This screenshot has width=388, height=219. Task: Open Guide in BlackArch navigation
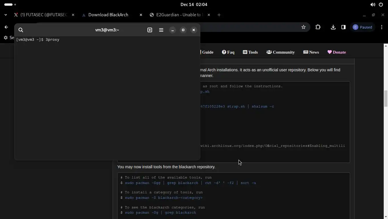[x=207, y=52]
